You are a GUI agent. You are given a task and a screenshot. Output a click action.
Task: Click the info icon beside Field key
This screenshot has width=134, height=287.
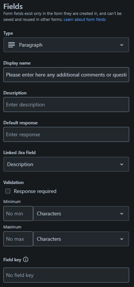[26, 259]
